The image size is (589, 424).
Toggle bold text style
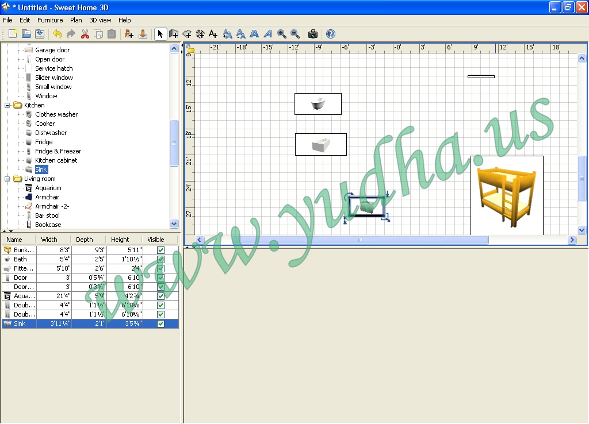(x=254, y=34)
